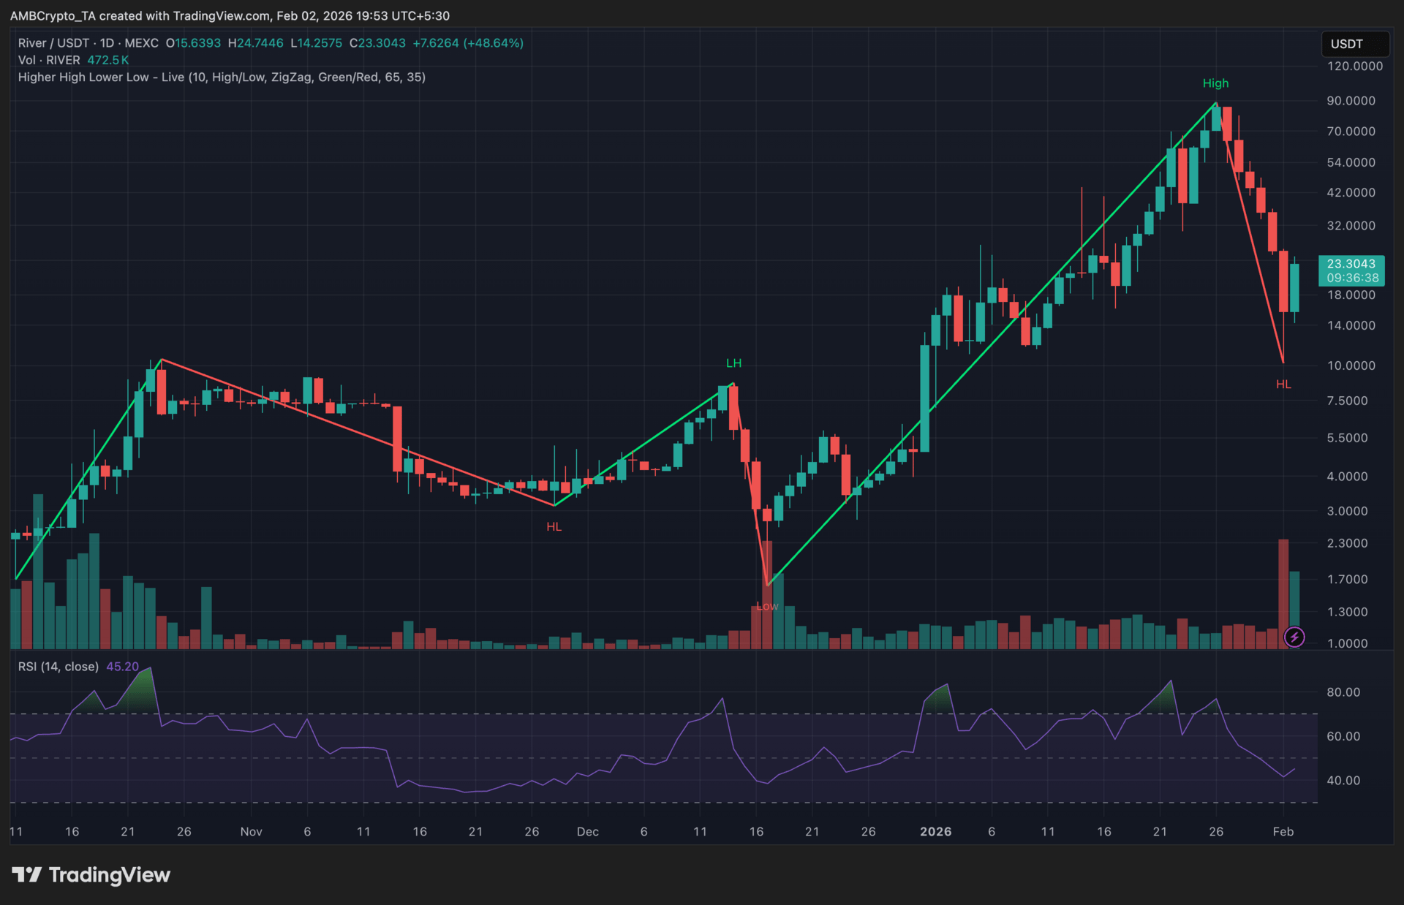The width and height of the screenshot is (1404, 905).
Task: Click the Dec label on the time axis
Action: 587,831
